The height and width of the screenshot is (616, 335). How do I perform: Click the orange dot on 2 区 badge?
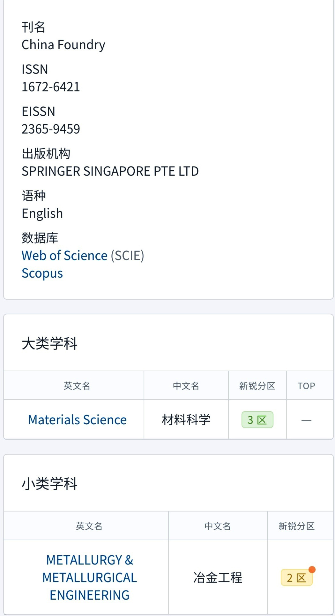[312, 570]
